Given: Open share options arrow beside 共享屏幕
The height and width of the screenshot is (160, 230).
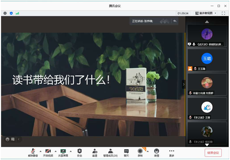Looking at the screenshot, I should click(x=71, y=151).
